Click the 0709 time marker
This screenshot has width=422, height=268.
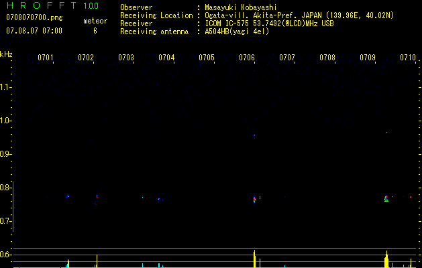click(x=368, y=57)
